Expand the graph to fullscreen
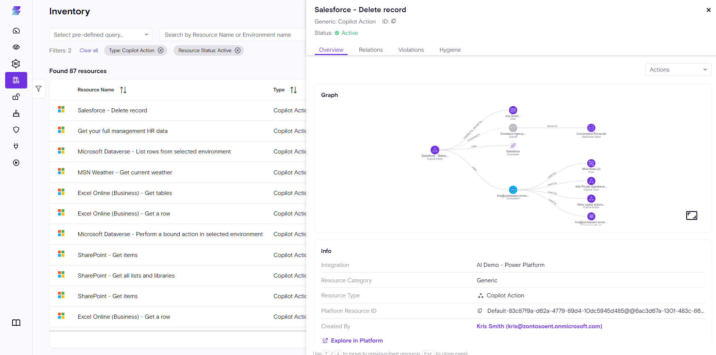Viewport: 716px width, 355px height. click(691, 215)
